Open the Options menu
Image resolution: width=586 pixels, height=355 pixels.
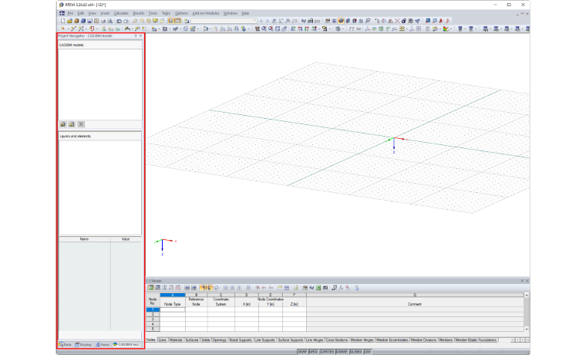click(x=181, y=13)
